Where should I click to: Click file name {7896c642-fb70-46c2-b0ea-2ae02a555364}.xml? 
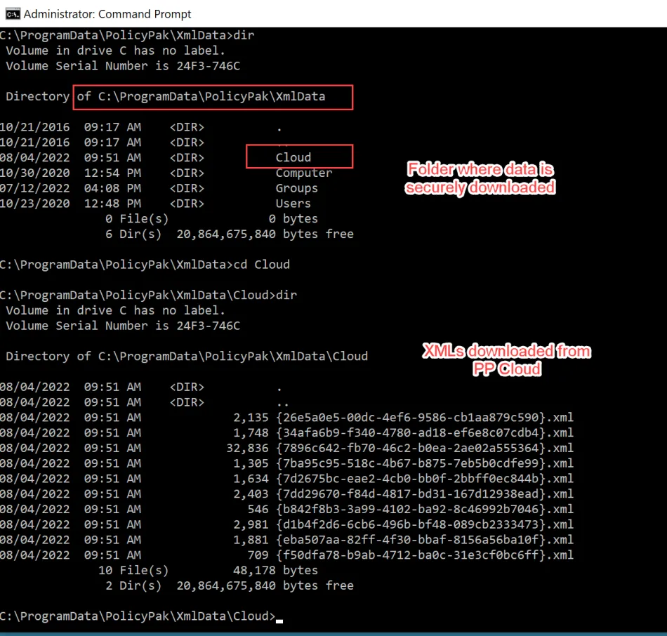[x=425, y=448]
